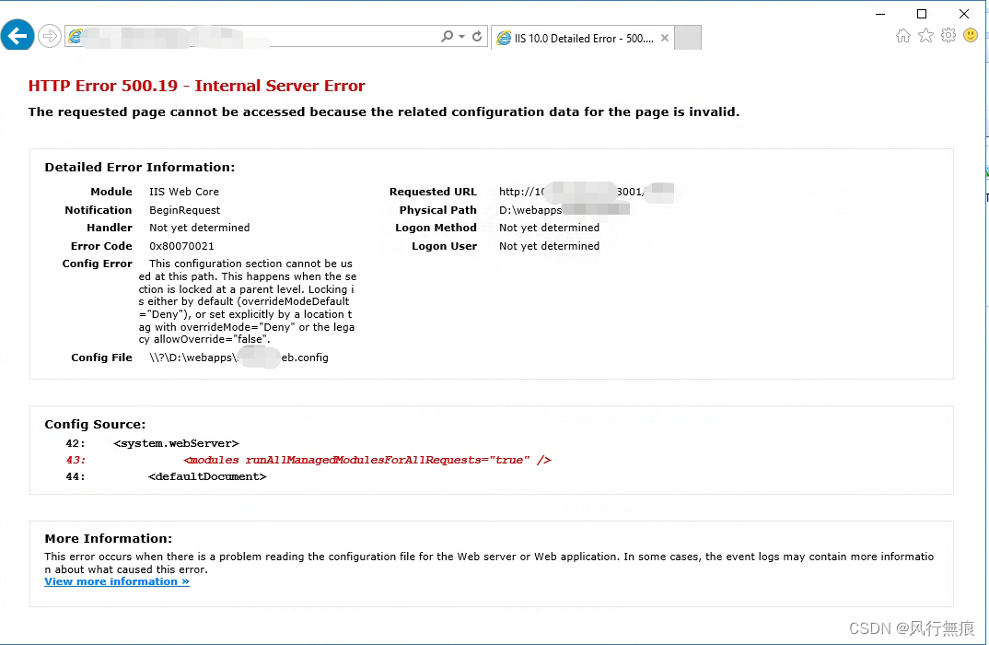Refresh the page with the reload icon
Image resolution: width=989 pixels, height=645 pixels.
(478, 37)
